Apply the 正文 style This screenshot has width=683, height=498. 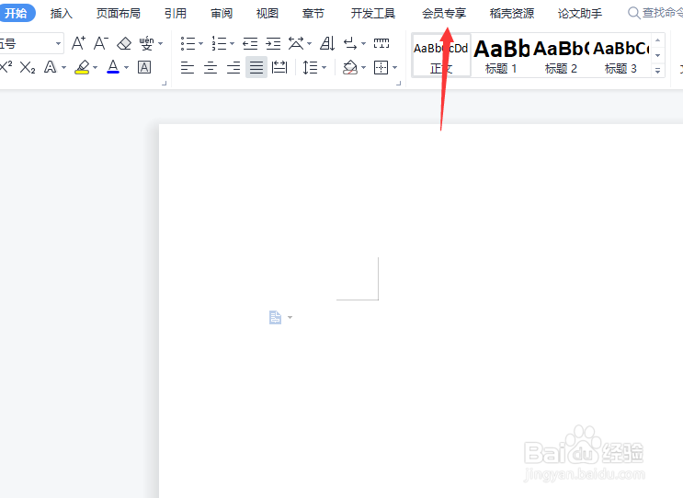click(x=441, y=56)
